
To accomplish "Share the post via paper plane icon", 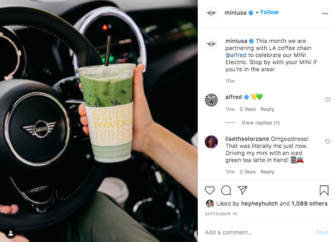I will [x=242, y=190].
